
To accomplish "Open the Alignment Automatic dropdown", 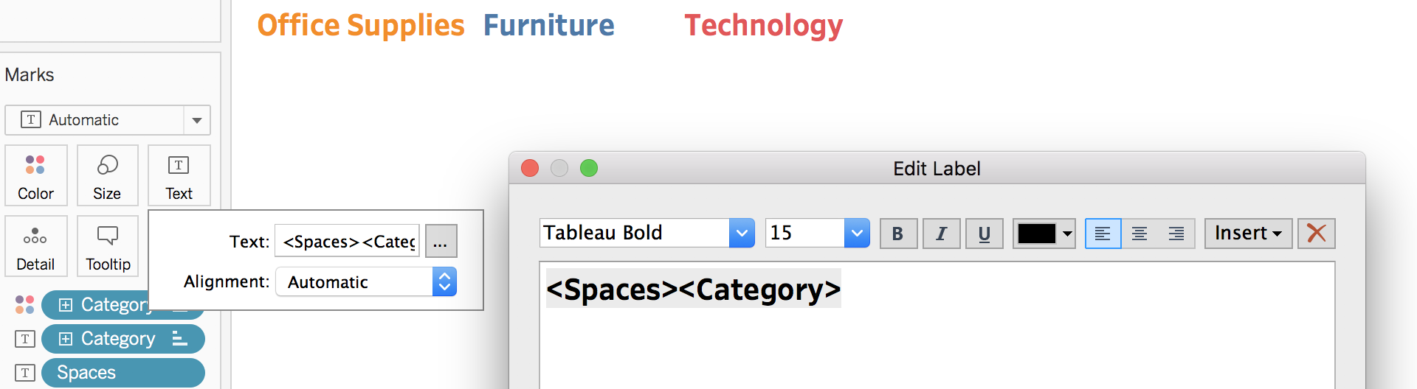I will (x=366, y=281).
